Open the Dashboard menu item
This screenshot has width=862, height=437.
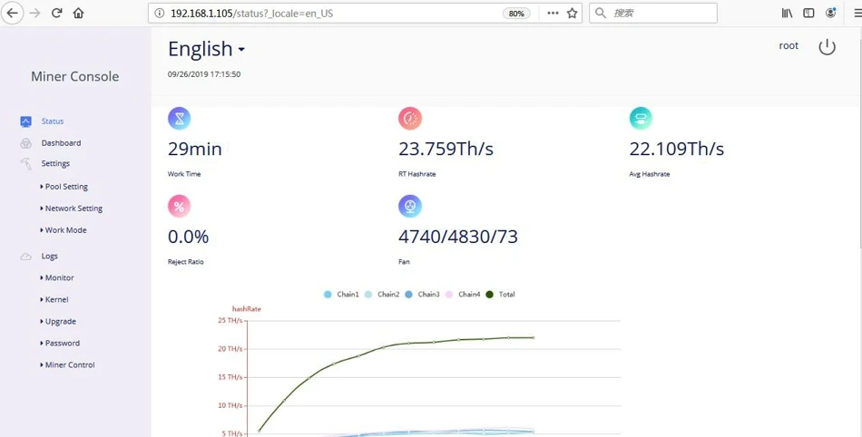pyautogui.click(x=61, y=143)
